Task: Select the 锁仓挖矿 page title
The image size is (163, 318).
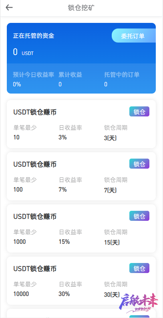Action: [81, 8]
